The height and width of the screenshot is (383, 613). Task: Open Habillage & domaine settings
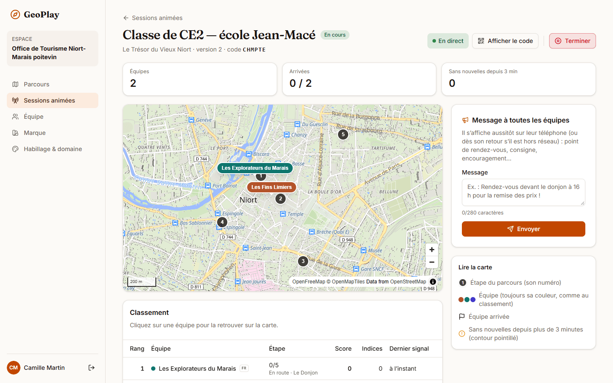tap(52, 149)
